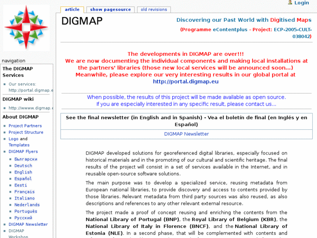The width and height of the screenshot is (317, 238).
Task: Select the Български flyer
Action: [x=26, y=159]
